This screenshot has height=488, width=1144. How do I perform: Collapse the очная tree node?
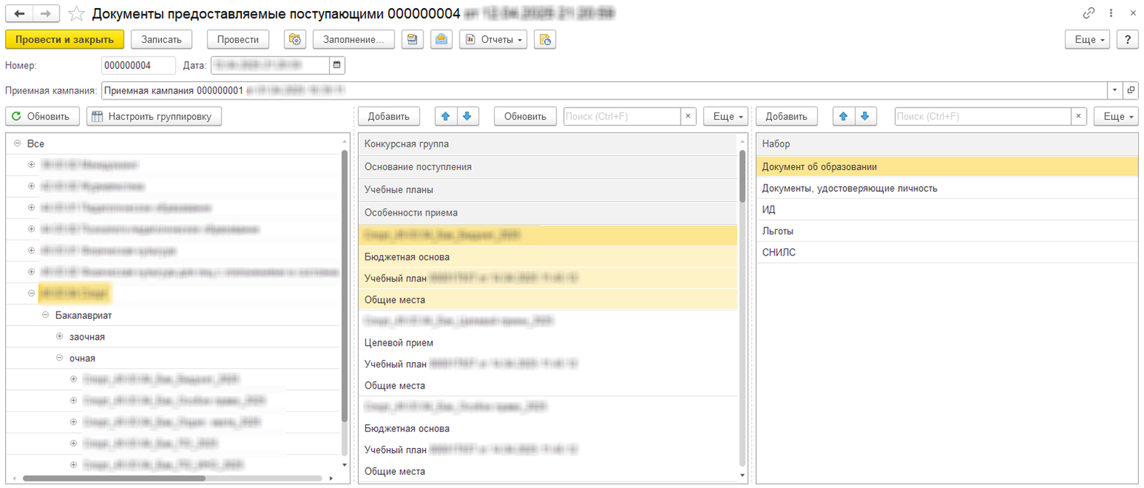tap(60, 358)
